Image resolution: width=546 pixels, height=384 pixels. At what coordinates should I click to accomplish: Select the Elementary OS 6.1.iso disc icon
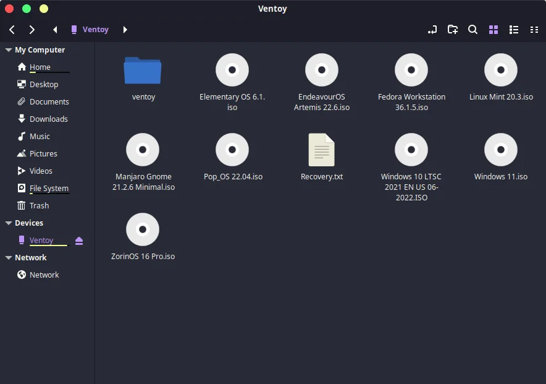[232, 70]
